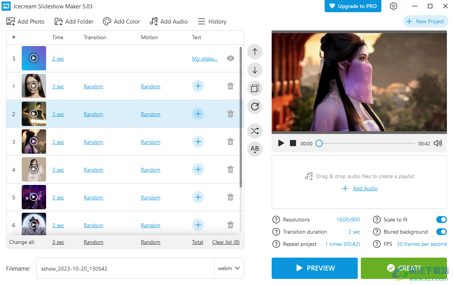Clear list (8) of slides
Image resolution: width=453 pixels, height=285 pixels.
(x=226, y=242)
